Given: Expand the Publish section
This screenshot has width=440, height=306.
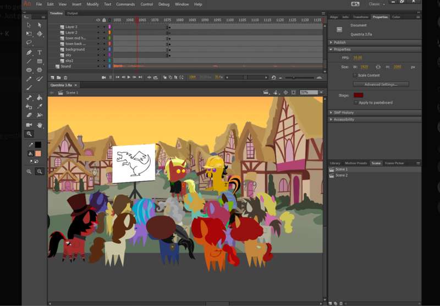Looking at the screenshot, I should 331,42.
